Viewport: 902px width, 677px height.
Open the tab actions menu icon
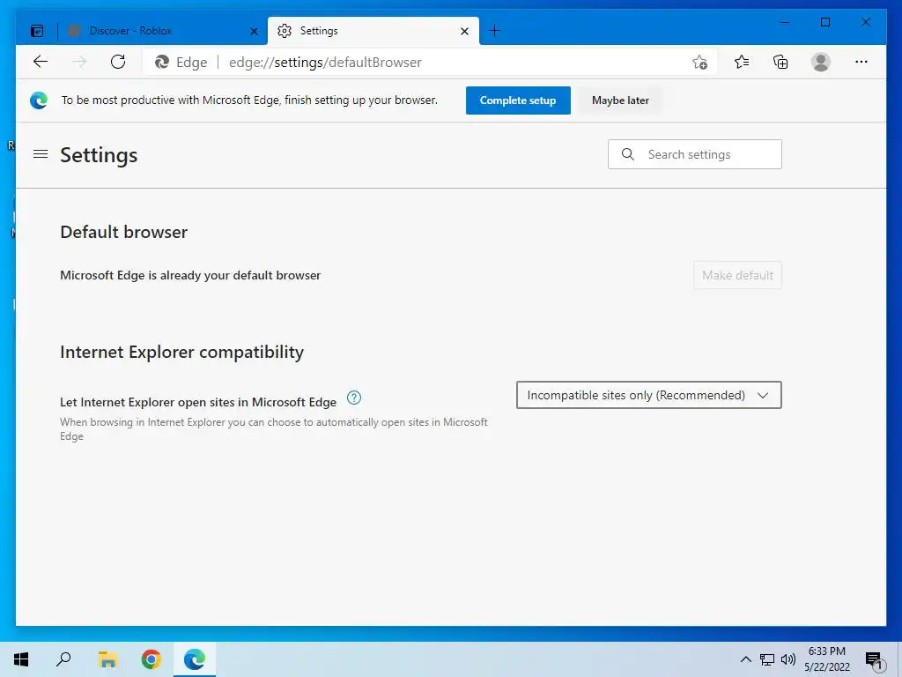coord(37,31)
